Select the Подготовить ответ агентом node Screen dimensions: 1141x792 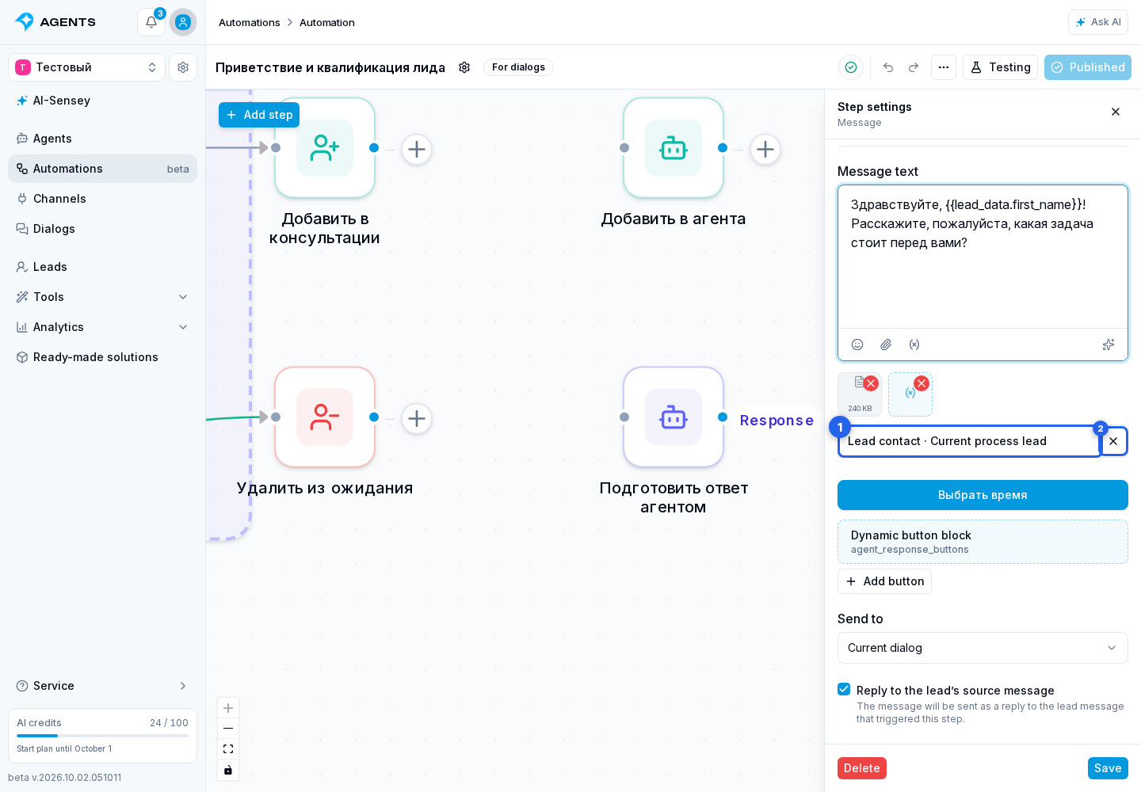click(x=674, y=417)
